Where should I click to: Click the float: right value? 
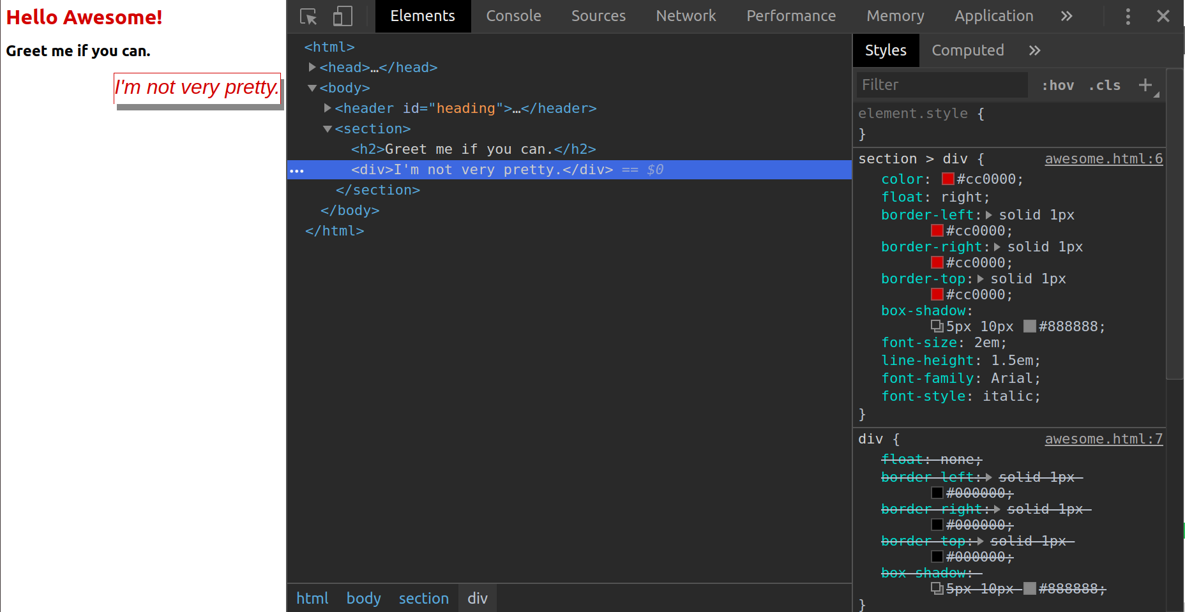962,197
